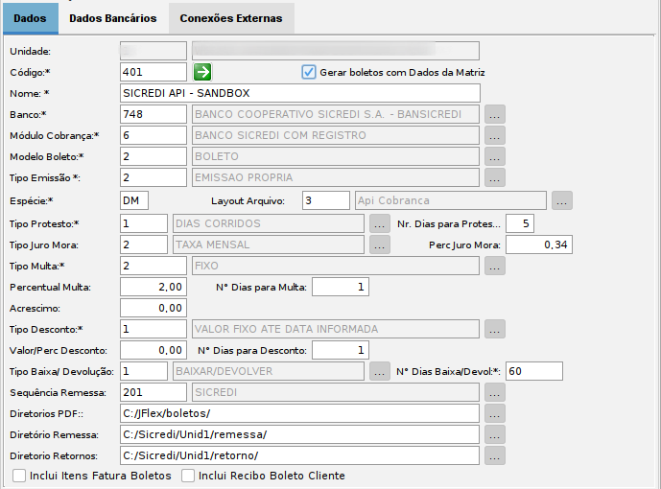This screenshot has height=489, width=661.
Task: Switch to the Dados Bancários tab
Action: click(113, 18)
